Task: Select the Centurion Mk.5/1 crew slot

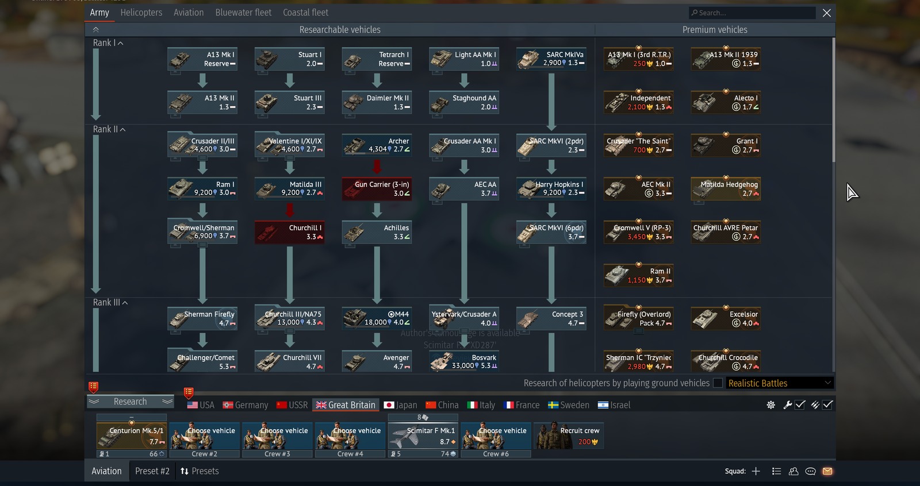Action: coord(132,436)
